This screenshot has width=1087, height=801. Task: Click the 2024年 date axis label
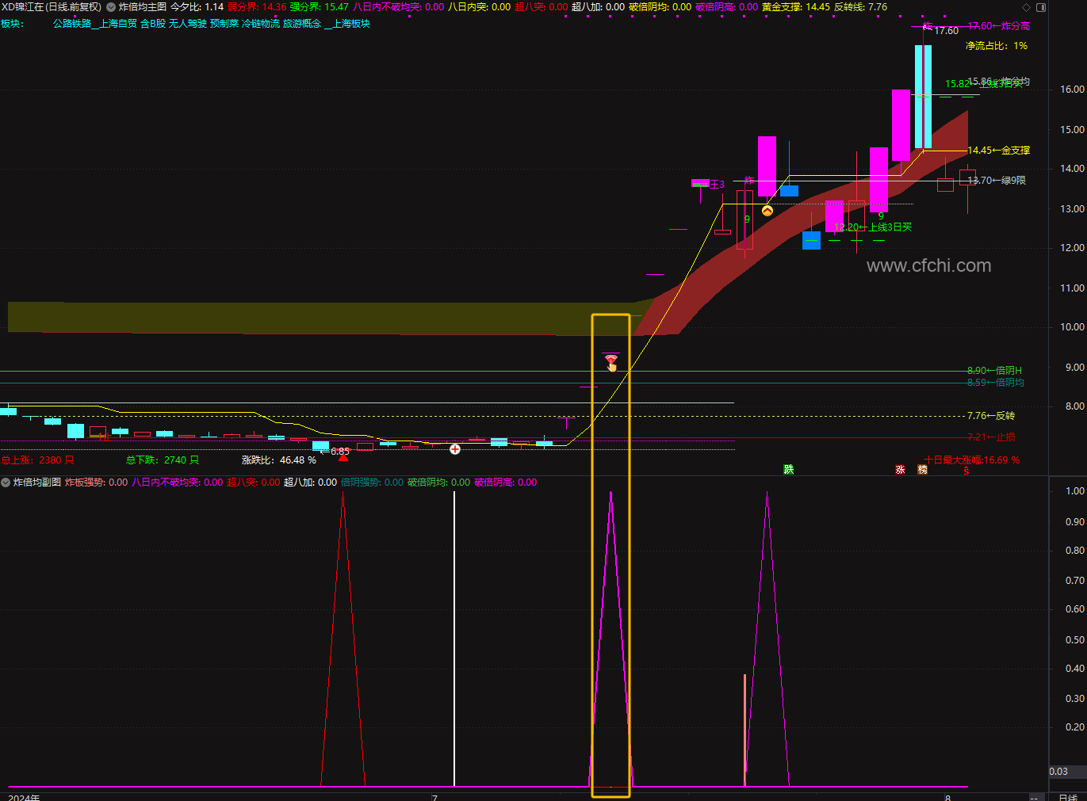pos(24,797)
